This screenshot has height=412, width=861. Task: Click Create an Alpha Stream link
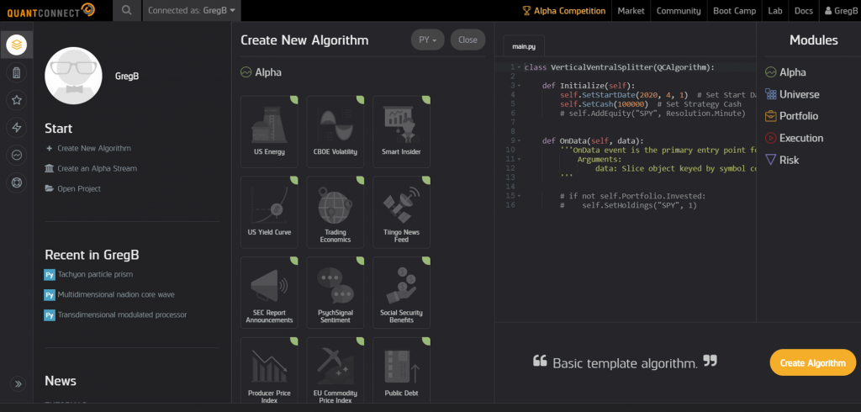point(91,169)
